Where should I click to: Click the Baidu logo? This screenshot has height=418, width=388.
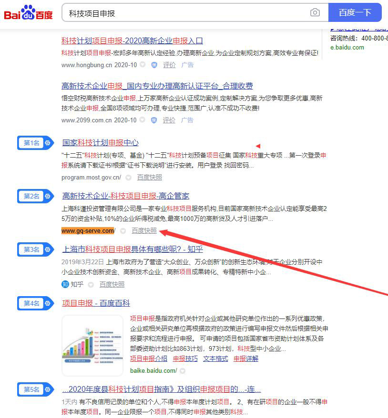tap(28, 13)
